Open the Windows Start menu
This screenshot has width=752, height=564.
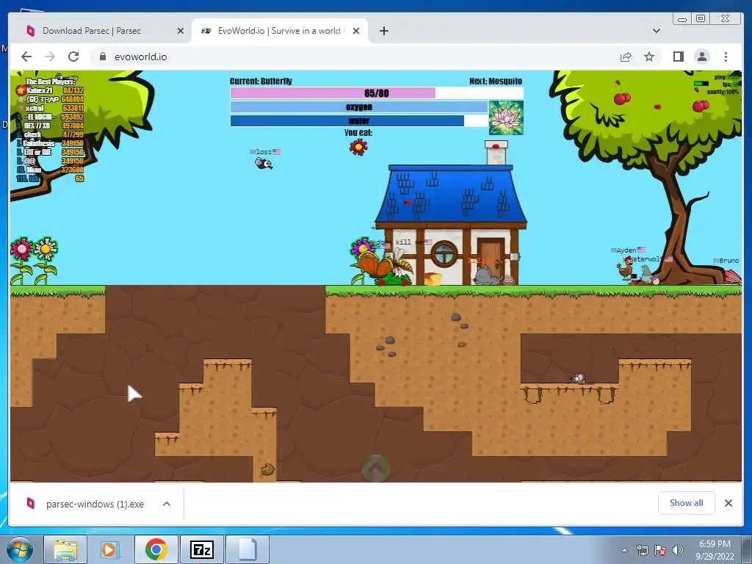pyautogui.click(x=19, y=549)
